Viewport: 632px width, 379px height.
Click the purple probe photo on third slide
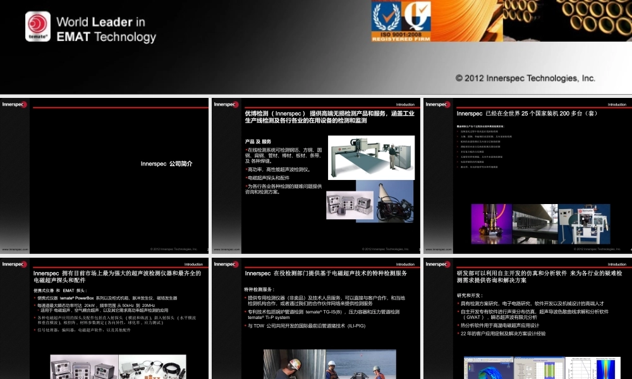click(x=491, y=224)
